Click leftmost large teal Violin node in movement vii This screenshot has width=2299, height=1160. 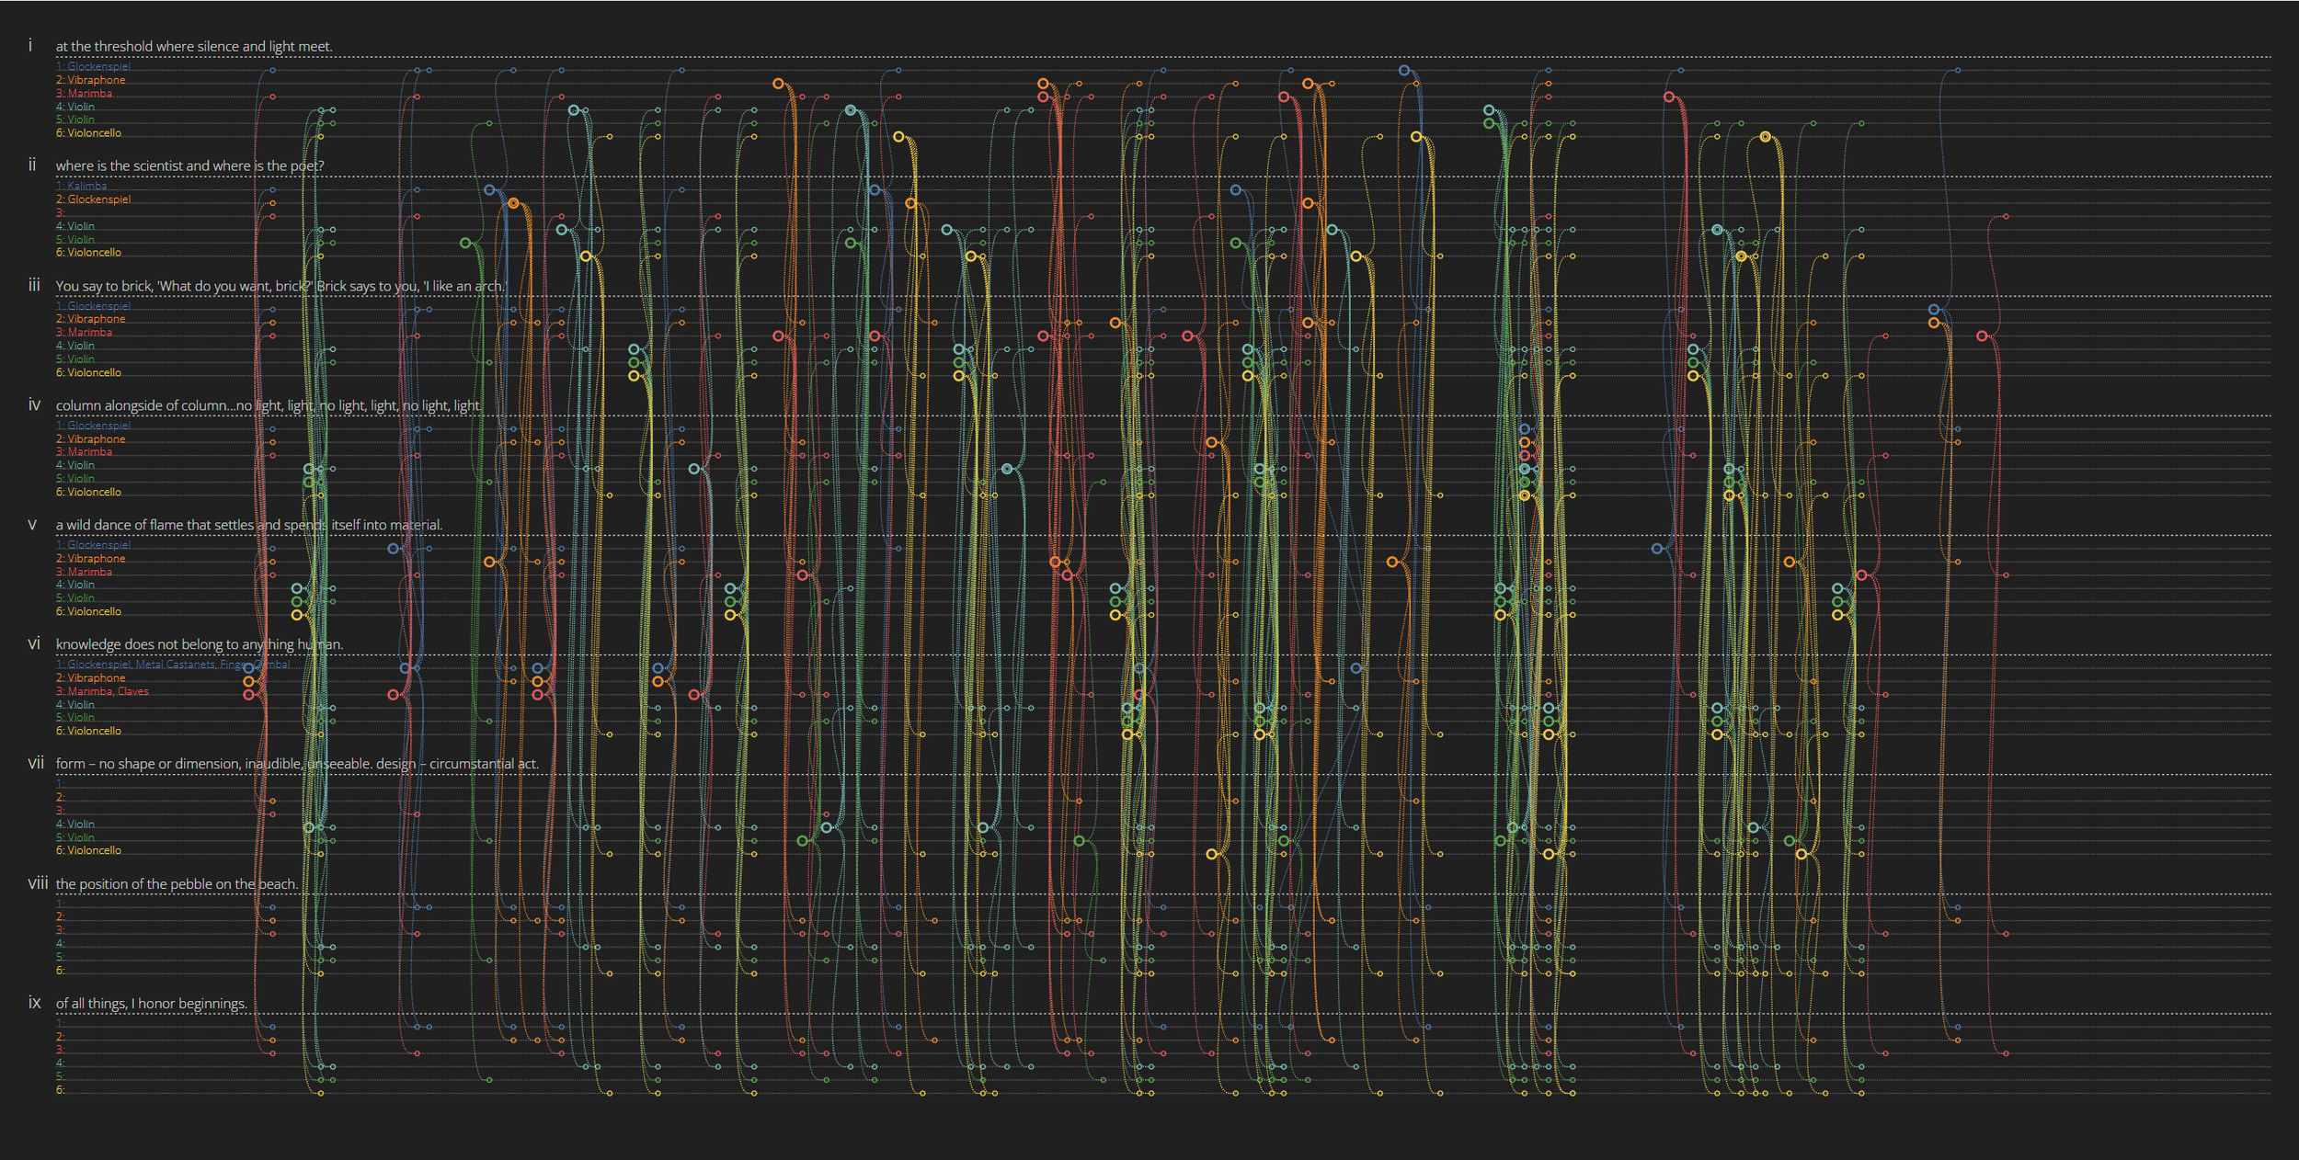pyautogui.click(x=309, y=827)
